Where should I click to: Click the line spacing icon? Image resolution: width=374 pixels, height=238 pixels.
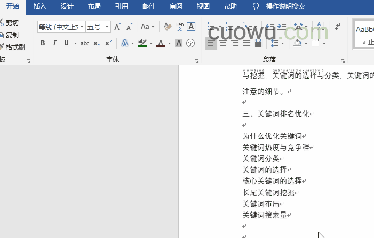(275, 43)
